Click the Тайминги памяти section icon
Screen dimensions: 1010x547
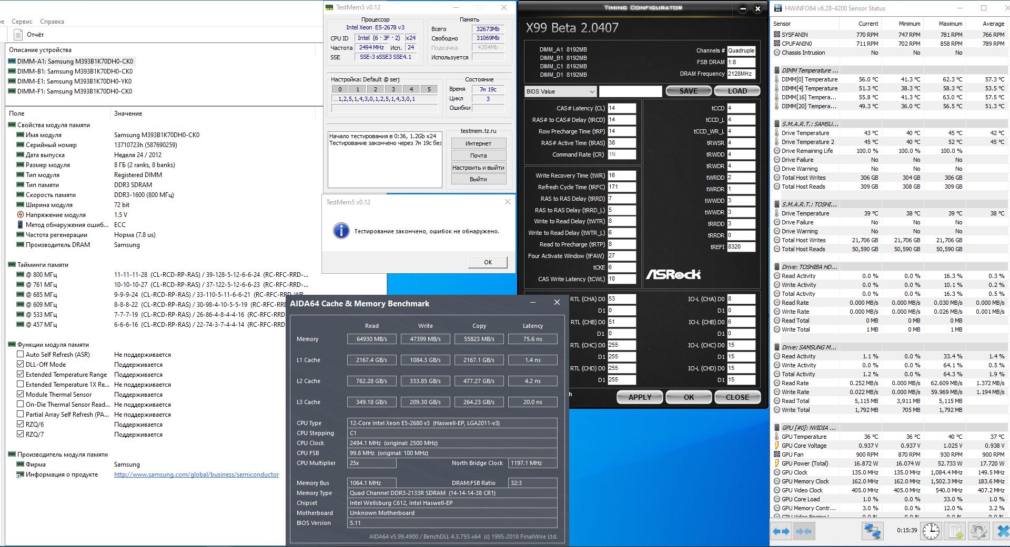(x=12, y=265)
